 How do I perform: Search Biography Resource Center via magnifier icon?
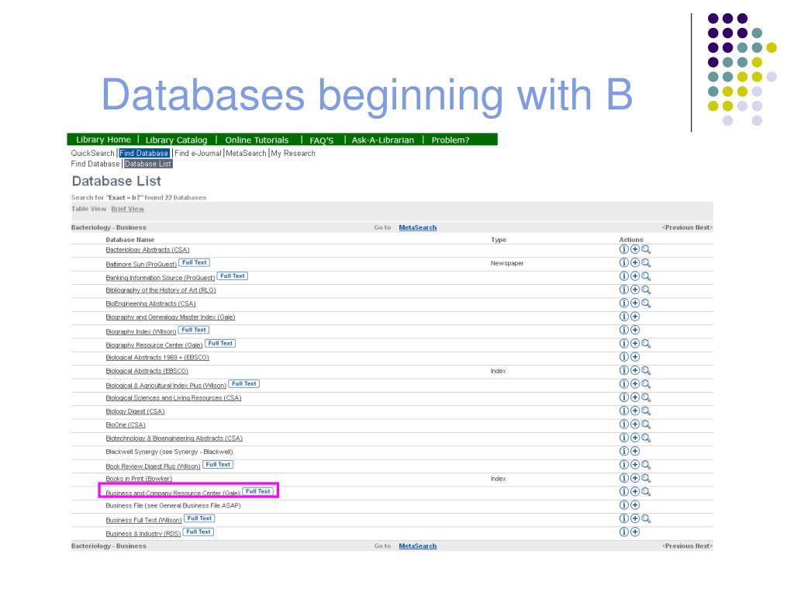pos(646,344)
